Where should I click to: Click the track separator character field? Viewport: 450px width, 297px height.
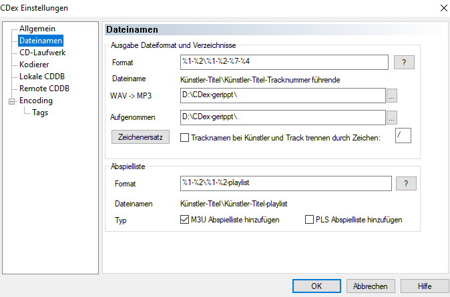(403, 136)
